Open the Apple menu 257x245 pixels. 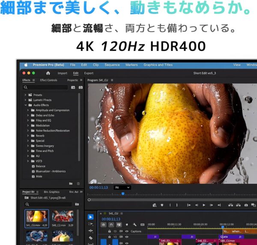point(26,65)
